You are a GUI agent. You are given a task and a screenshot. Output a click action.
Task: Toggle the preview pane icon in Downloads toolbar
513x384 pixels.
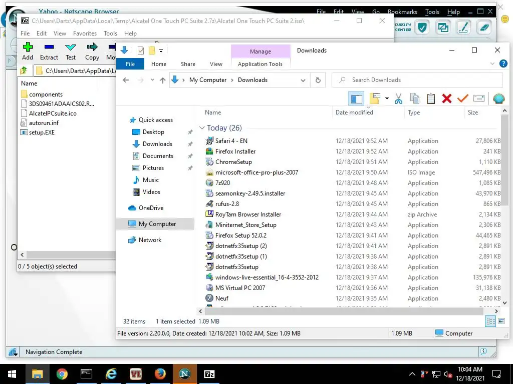click(356, 98)
